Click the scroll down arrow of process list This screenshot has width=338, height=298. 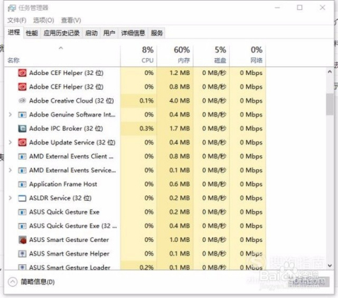[x=330, y=266]
